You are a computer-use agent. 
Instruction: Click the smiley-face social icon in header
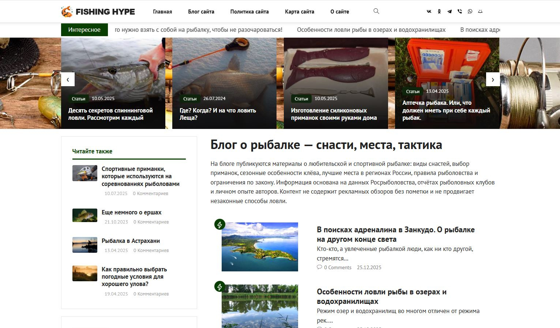tap(480, 11)
